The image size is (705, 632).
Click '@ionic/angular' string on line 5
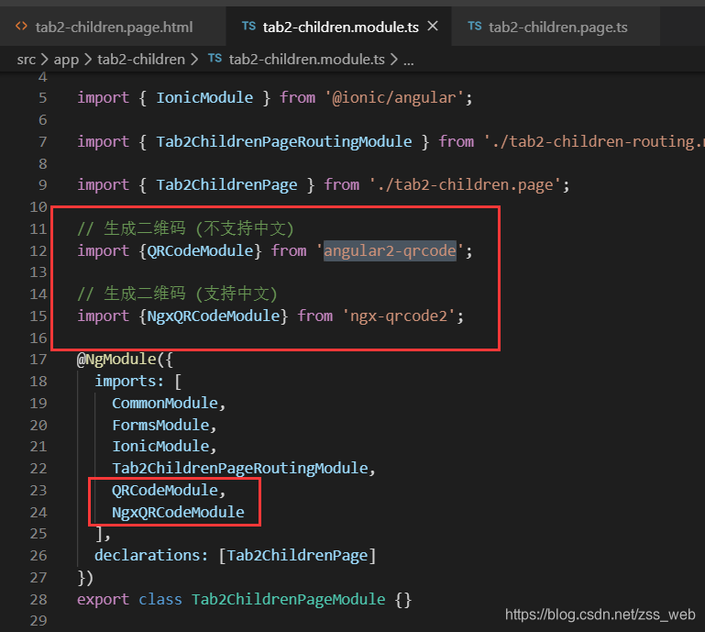[x=394, y=97]
